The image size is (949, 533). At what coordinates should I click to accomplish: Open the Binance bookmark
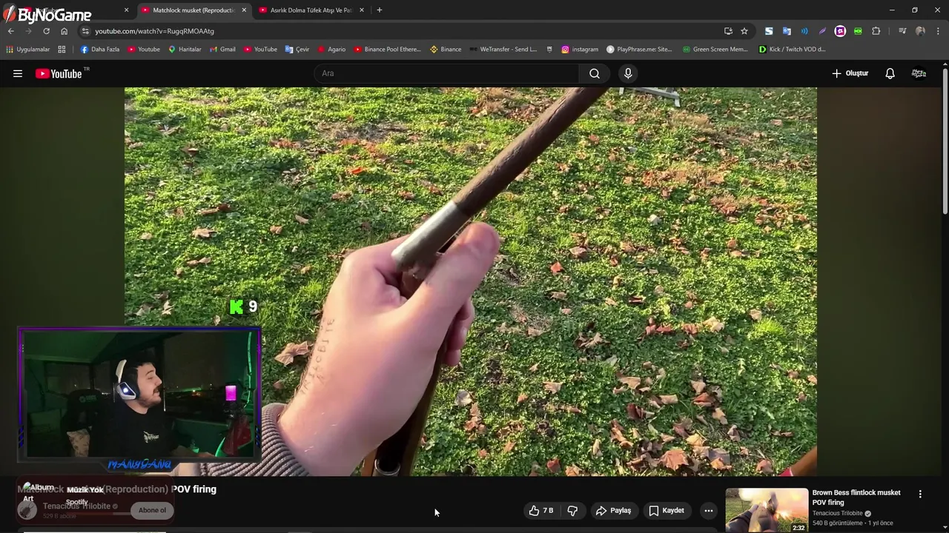tap(446, 50)
